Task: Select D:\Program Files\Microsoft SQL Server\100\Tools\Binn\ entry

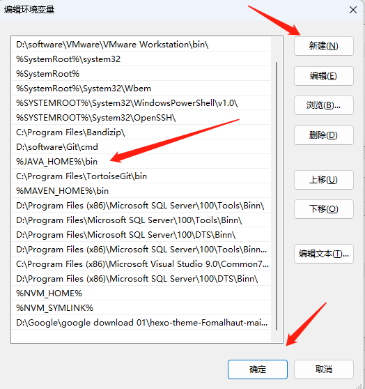Action: point(141,220)
